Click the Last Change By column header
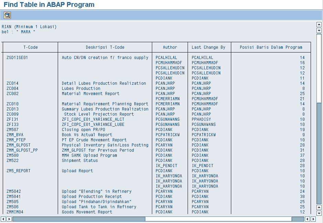 tap(209, 47)
